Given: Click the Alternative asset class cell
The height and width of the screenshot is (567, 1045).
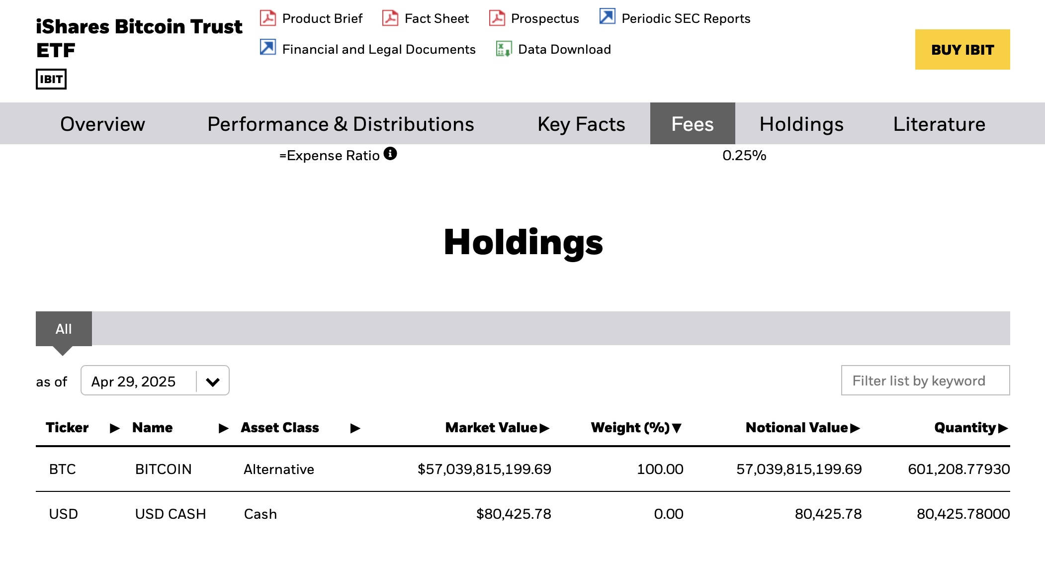Looking at the screenshot, I should pyautogui.click(x=279, y=469).
